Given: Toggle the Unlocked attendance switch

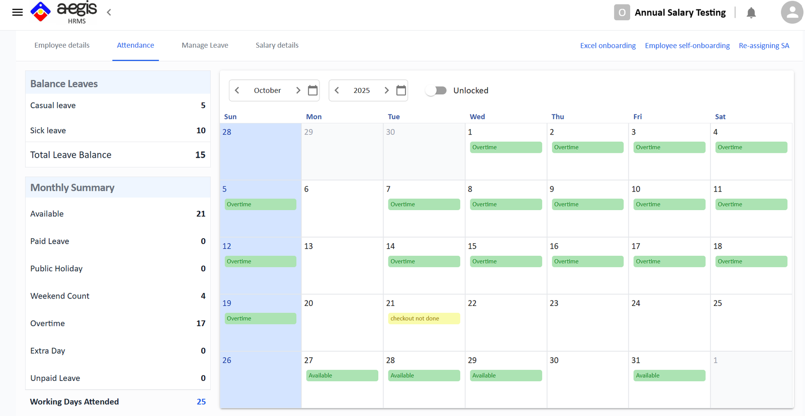Looking at the screenshot, I should 436,90.
